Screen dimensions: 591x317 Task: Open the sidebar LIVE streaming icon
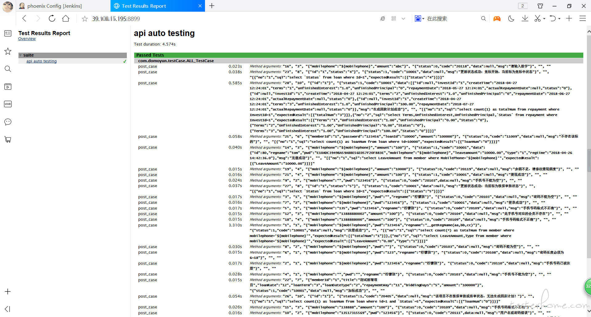point(8,104)
